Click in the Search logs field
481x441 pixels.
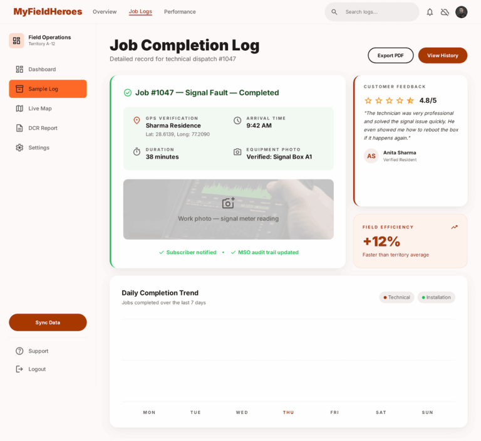[372, 12]
